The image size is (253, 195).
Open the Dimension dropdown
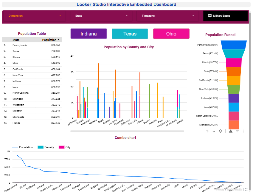[34, 16]
